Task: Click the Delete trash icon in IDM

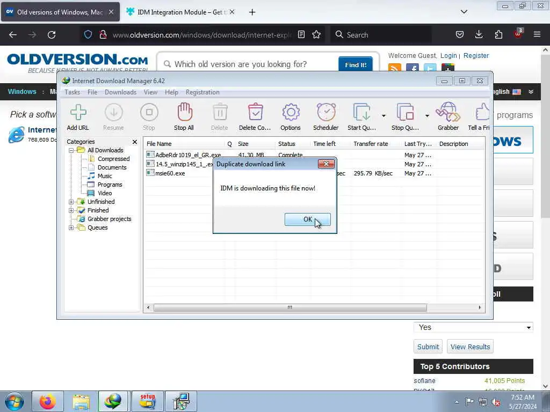Action: pos(220,117)
